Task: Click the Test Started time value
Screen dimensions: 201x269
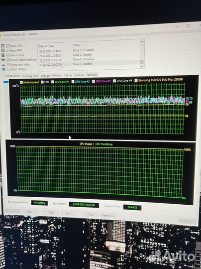Action: pyautogui.click(x=84, y=205)
